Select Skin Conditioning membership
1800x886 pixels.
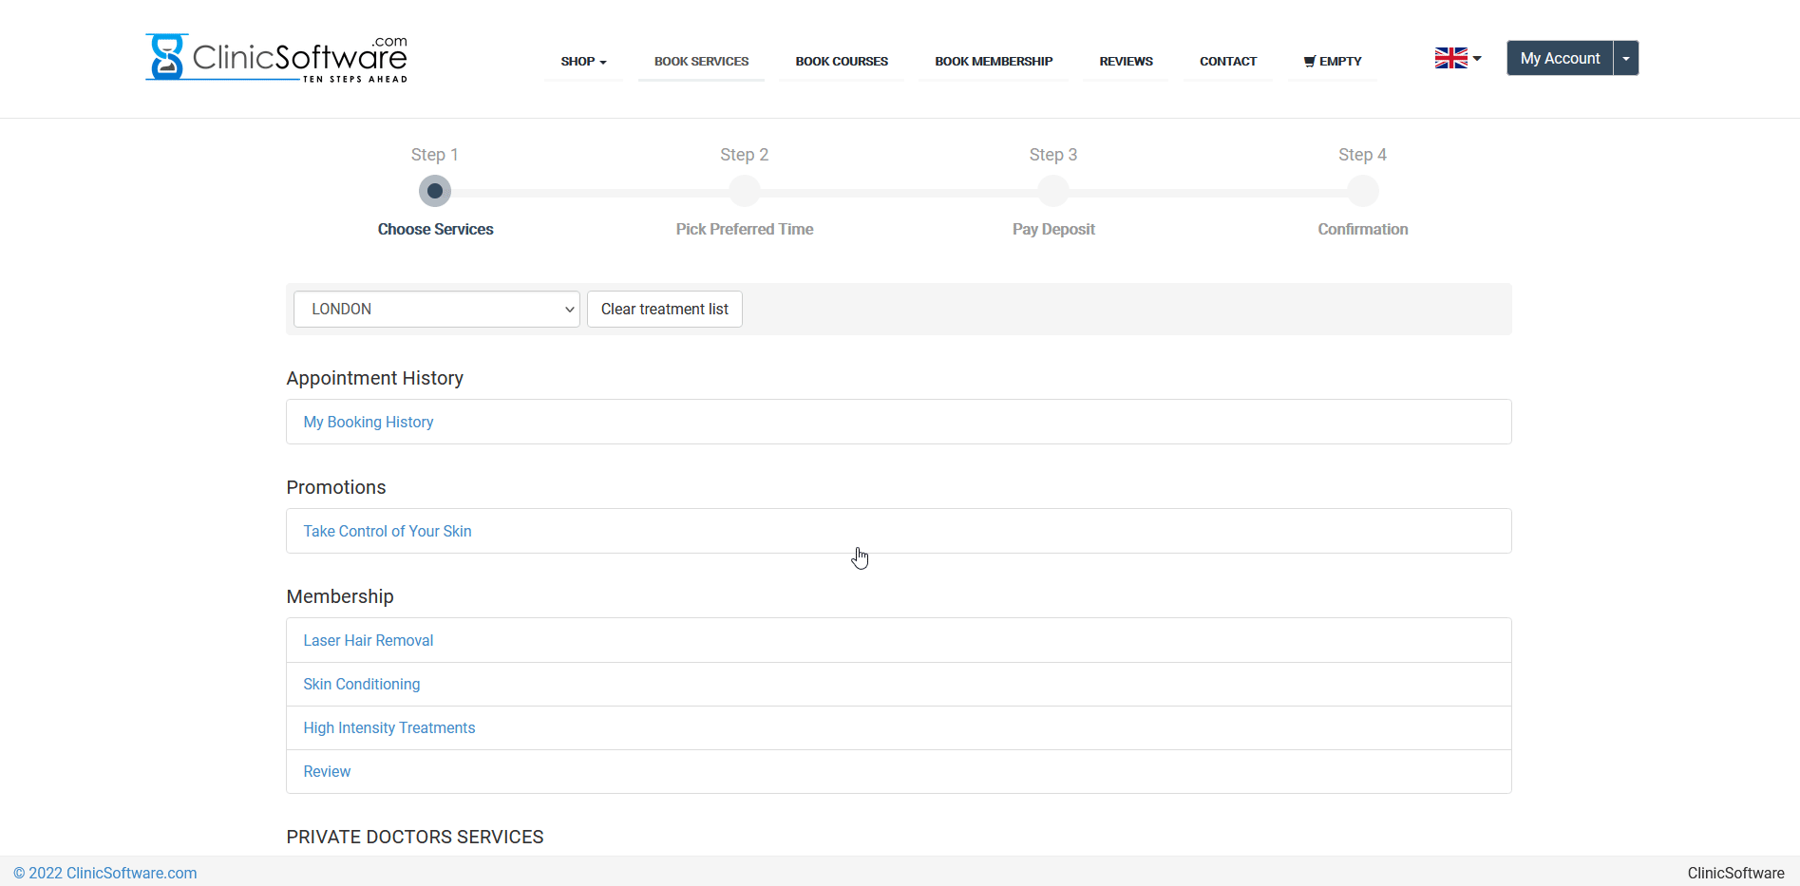(362, 685)
